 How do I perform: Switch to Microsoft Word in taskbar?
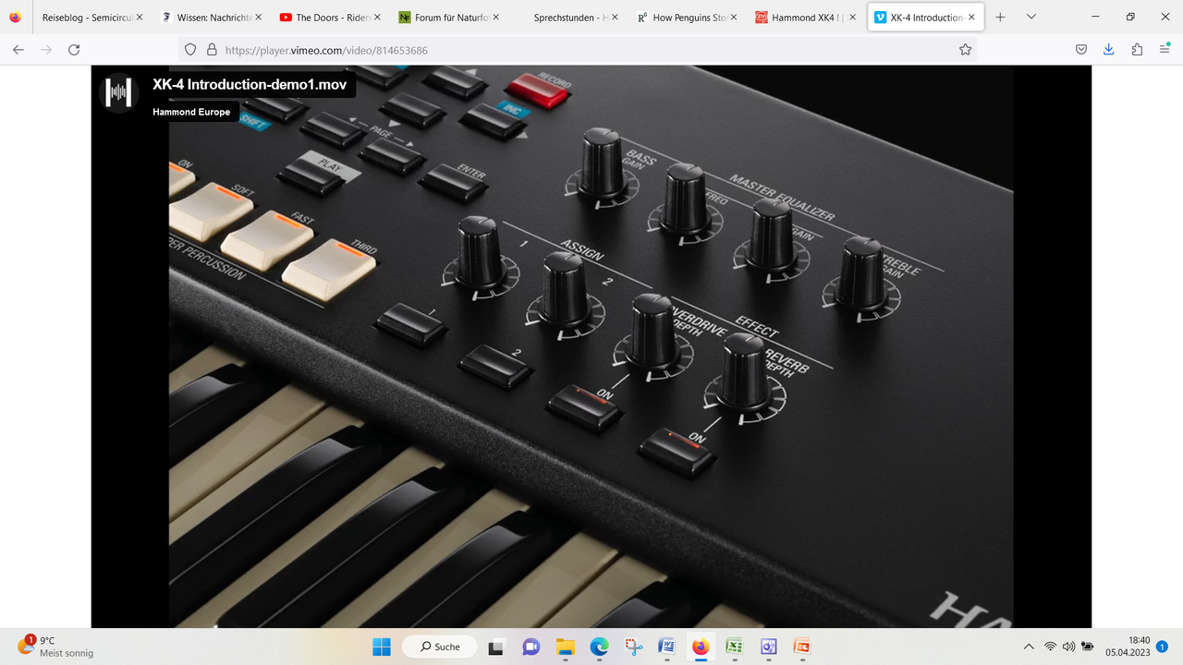pos(666,647)
